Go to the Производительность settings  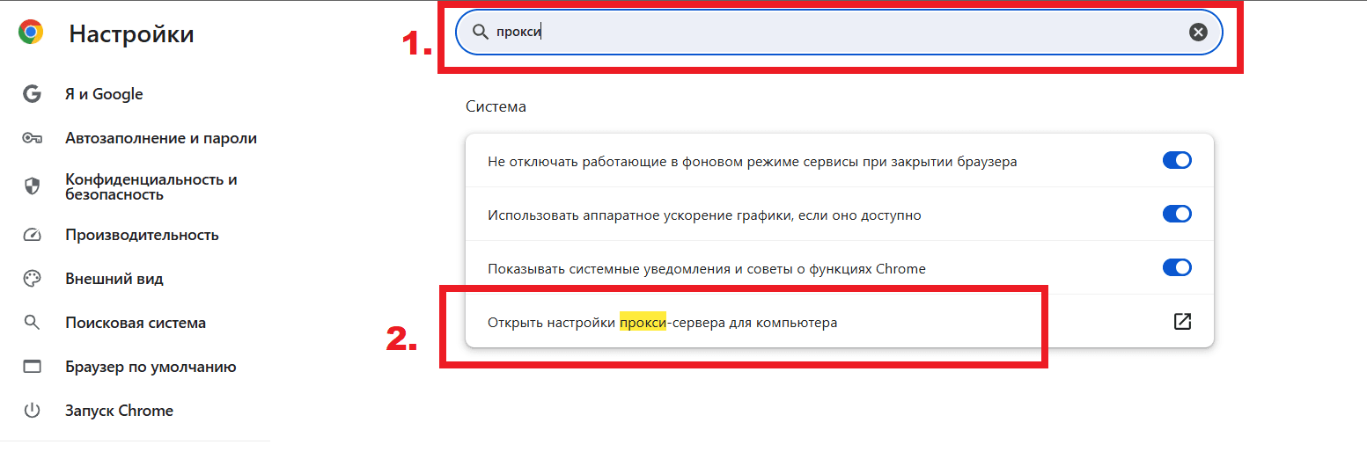click(142, 235)
